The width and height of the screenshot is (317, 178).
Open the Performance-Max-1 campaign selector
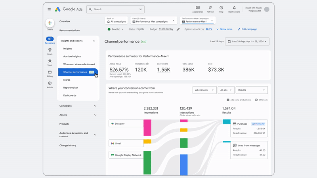pyautogui.click(x=197, y=20)
